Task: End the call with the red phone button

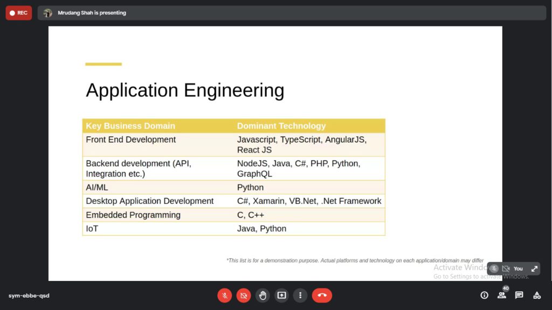Action: tap(322, 295)
